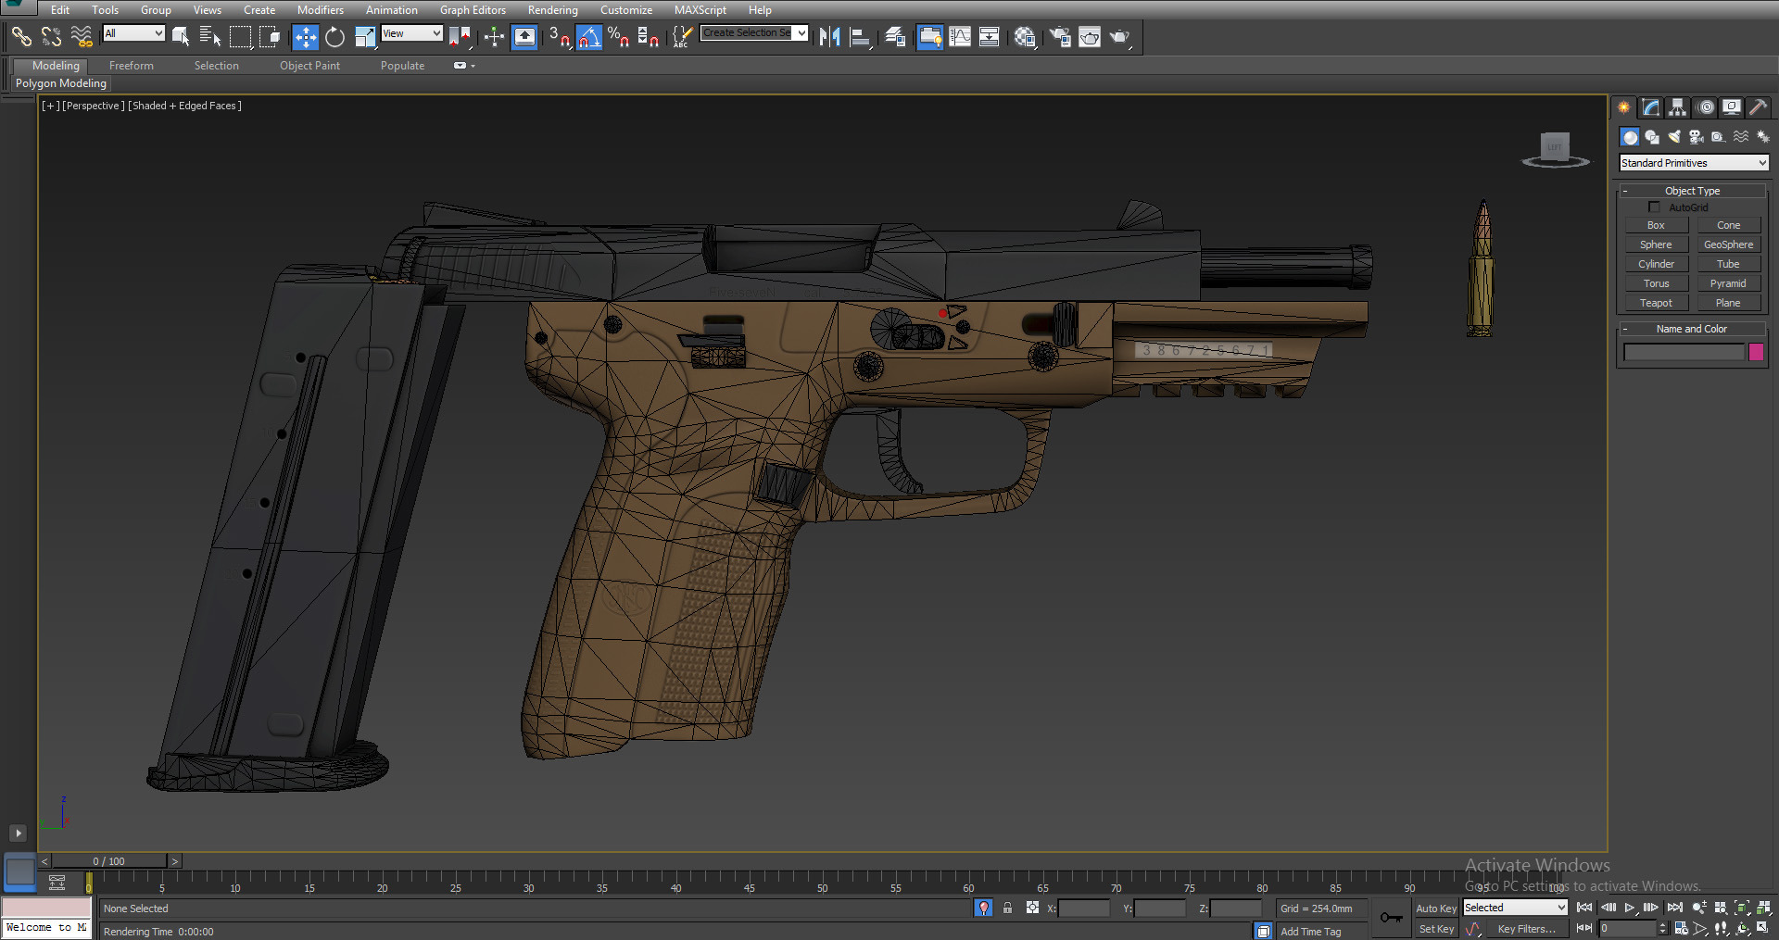
Task: Activate the Select Object tool
Action: pos(181,37)
